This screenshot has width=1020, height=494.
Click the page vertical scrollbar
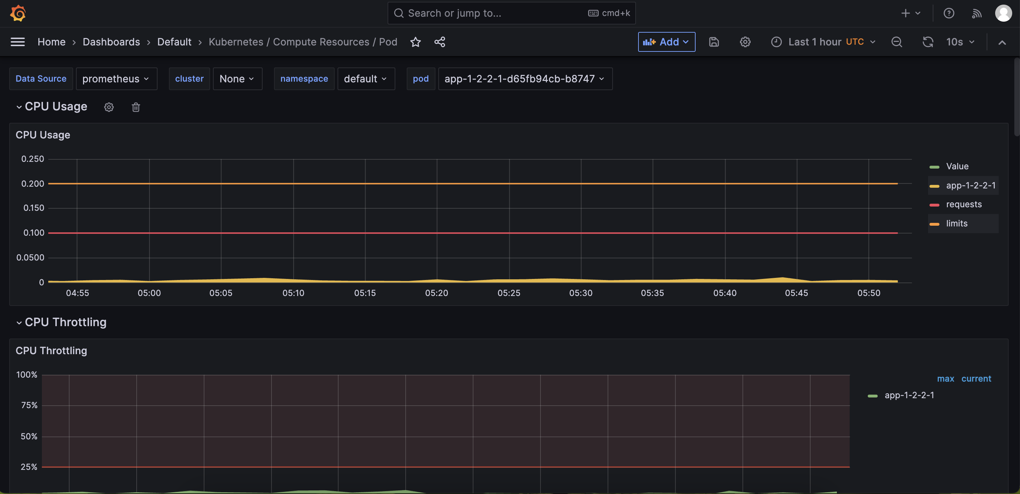1016,97
